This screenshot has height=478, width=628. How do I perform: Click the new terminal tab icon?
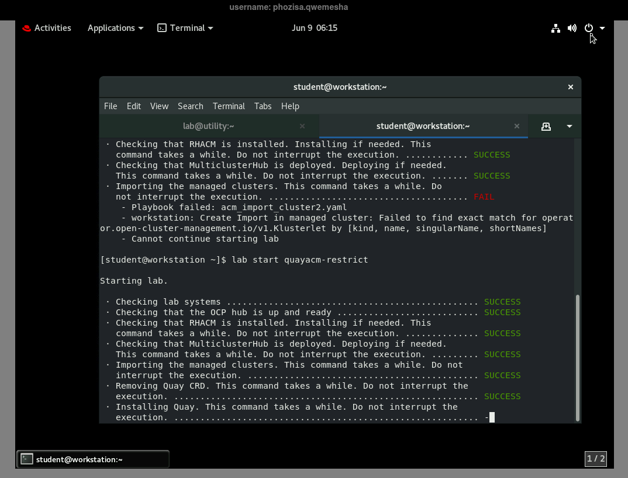[546, 126]
